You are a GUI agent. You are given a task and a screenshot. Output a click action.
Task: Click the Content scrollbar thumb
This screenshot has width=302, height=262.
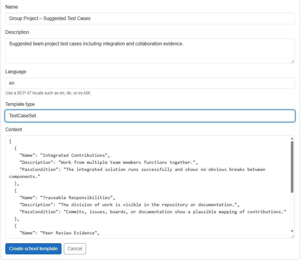click(292, 167)
